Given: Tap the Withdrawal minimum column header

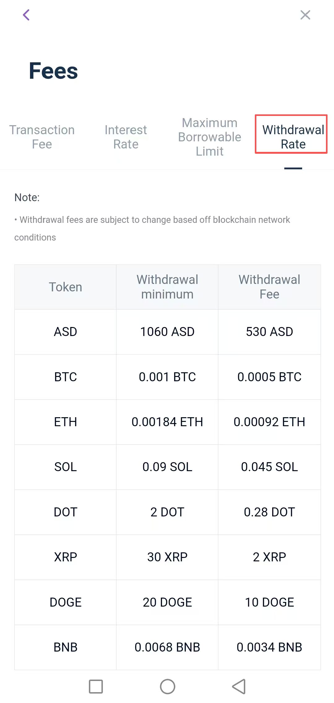Looking at the screenshot, I should coord(167,287).
